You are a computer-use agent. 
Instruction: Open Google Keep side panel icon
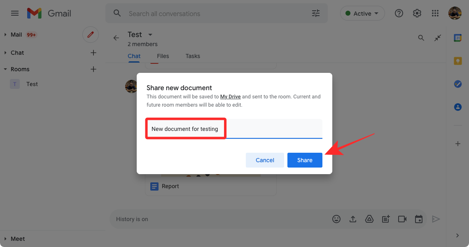457,61
